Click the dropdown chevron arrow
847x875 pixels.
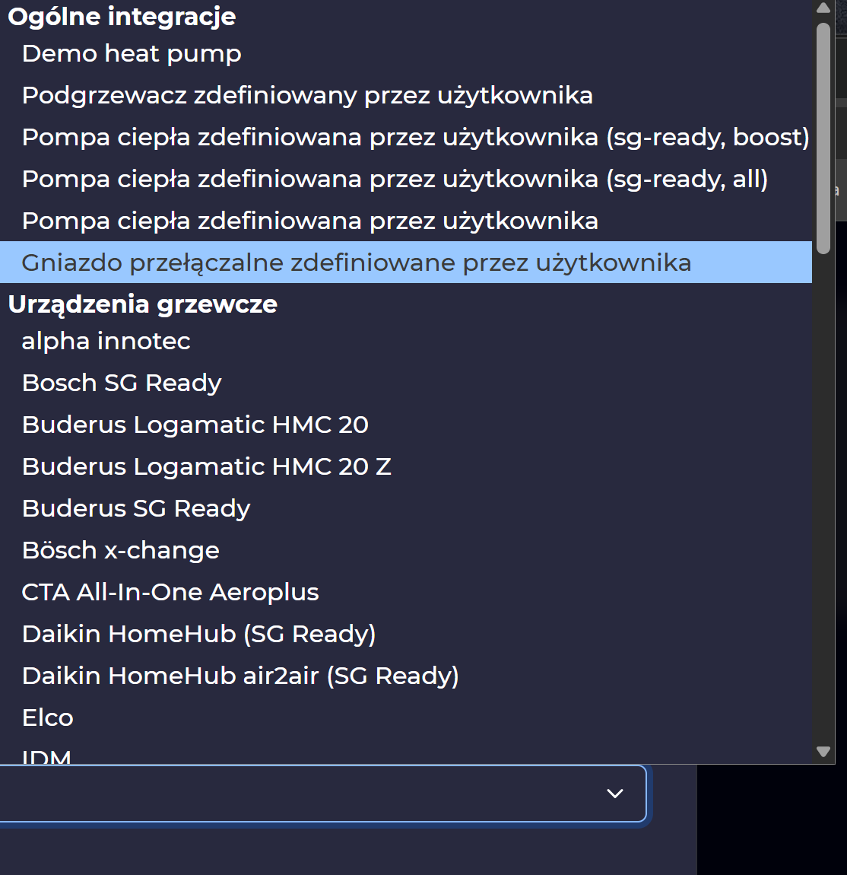(x=615, y=794)
